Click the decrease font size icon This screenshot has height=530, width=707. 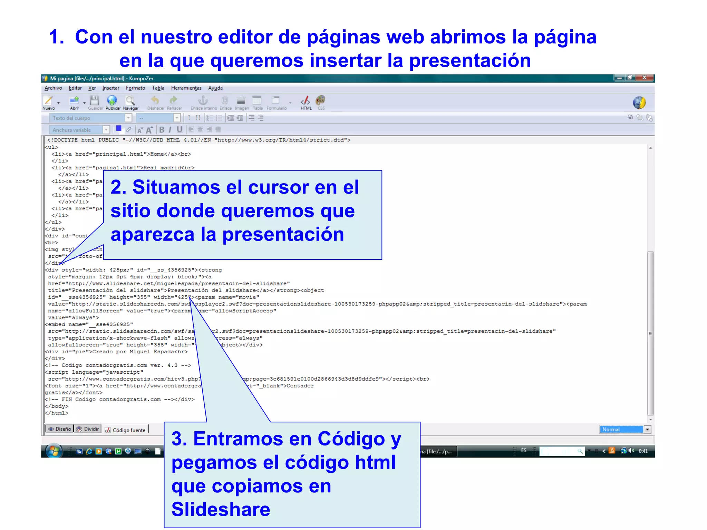coord(140,130)
